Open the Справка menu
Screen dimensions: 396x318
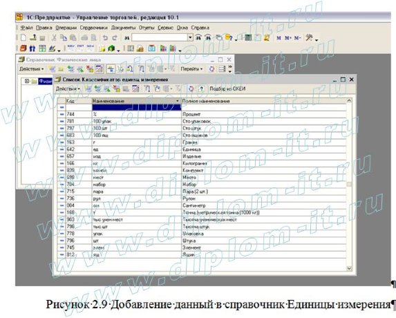tap(200, 28)
